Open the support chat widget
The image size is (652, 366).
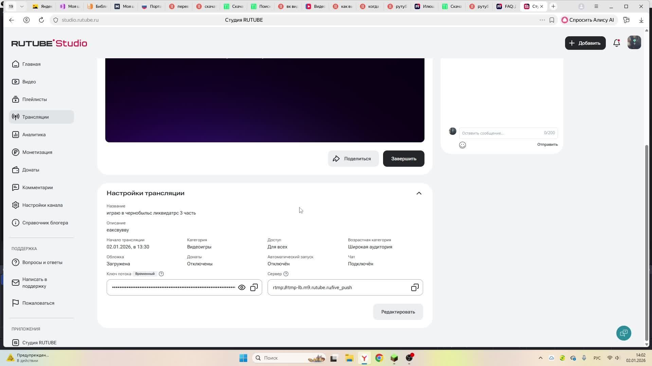click(x=623, y=333)
